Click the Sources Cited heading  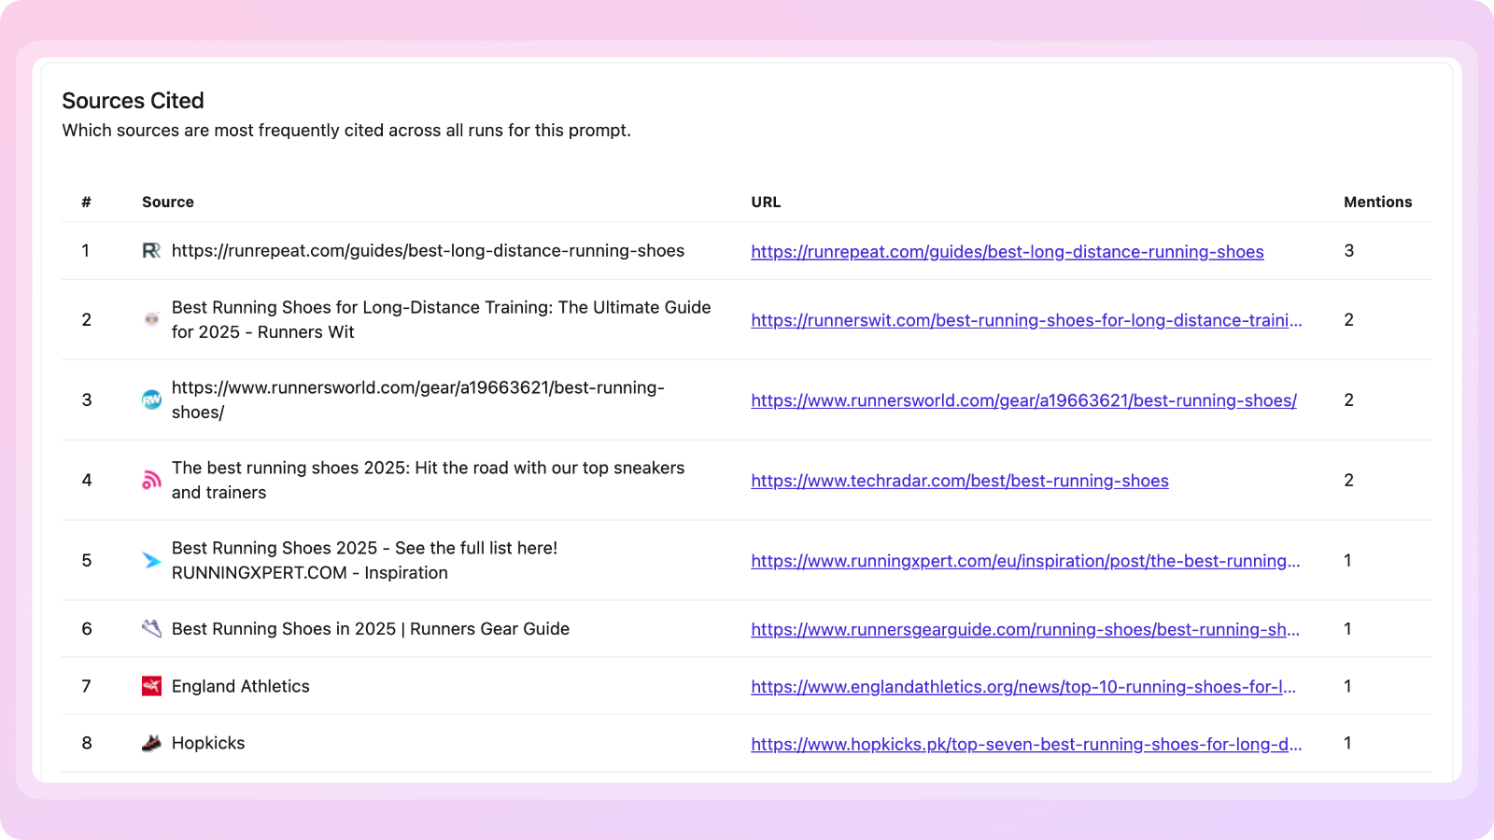134,101
